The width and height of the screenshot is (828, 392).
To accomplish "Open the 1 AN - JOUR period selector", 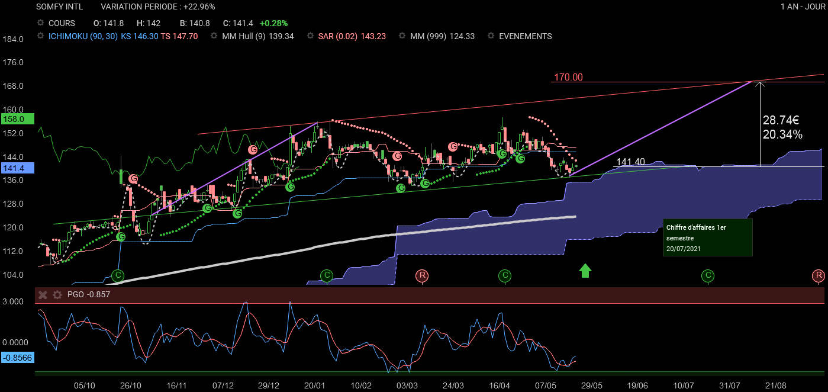I will click(801, 7).
